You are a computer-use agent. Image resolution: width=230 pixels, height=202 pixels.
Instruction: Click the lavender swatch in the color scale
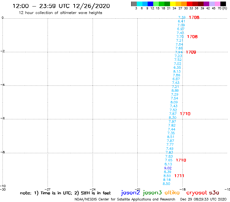212,4
